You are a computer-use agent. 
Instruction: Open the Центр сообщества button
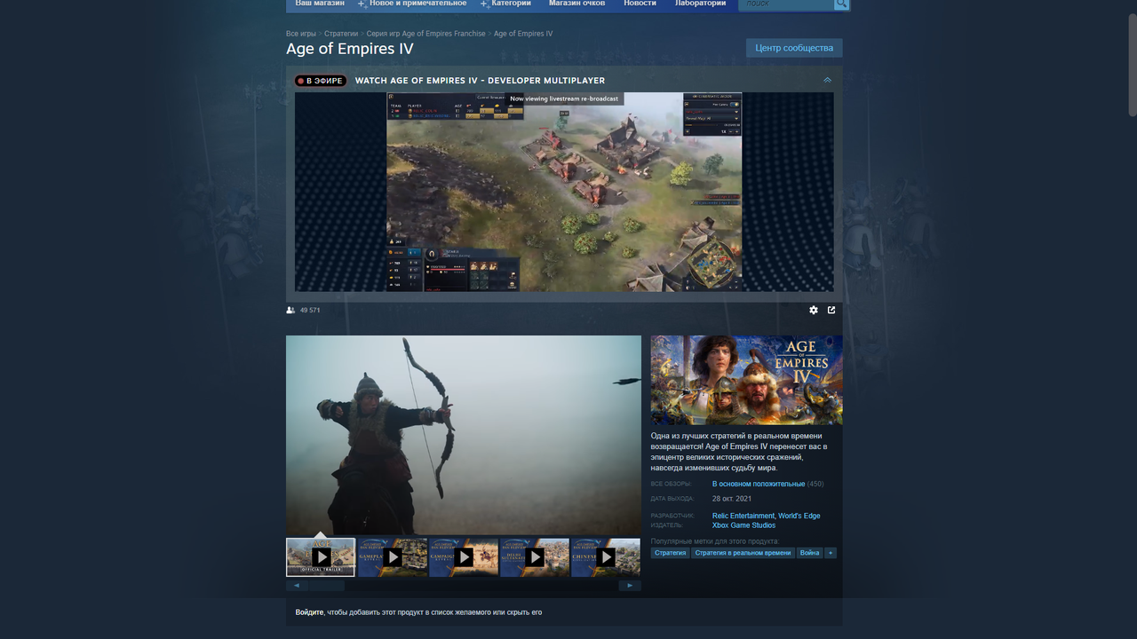pos(794,48)
